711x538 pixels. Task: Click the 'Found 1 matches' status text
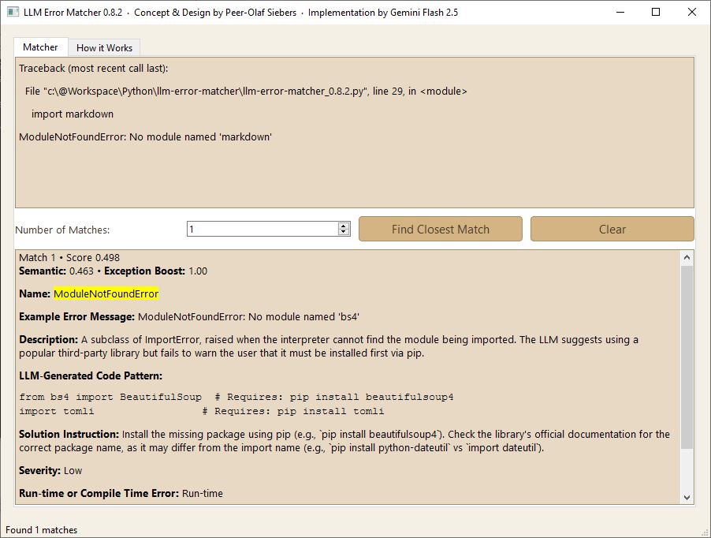(42, 530)
